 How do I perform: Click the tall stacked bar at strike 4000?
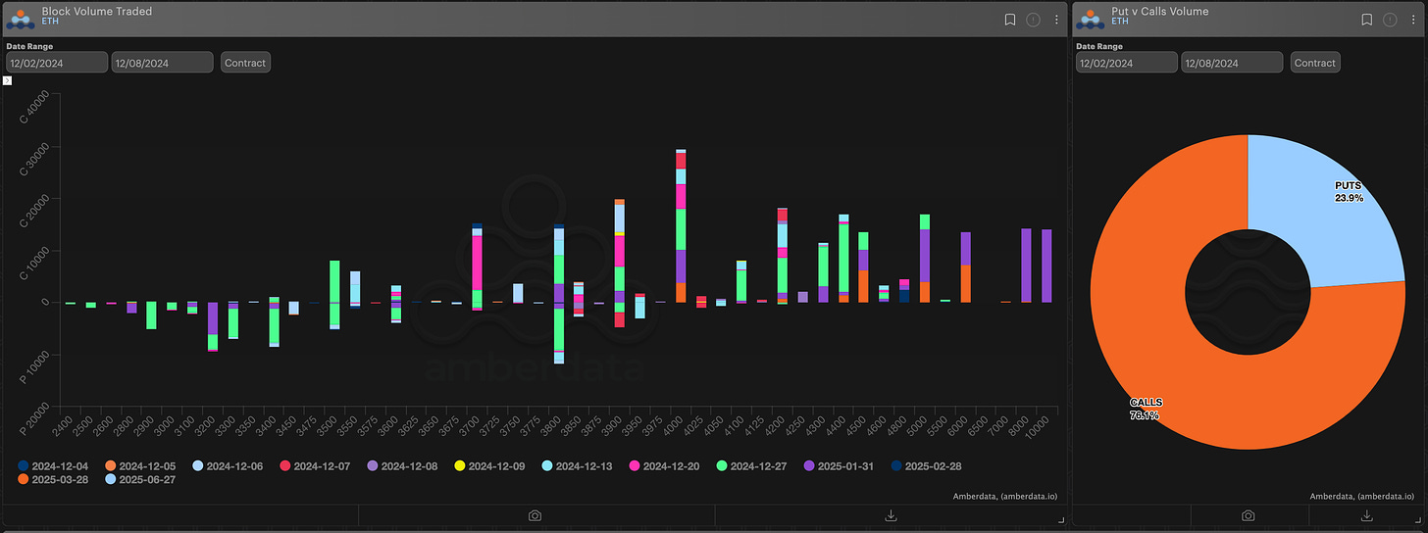tap(681, 226)
